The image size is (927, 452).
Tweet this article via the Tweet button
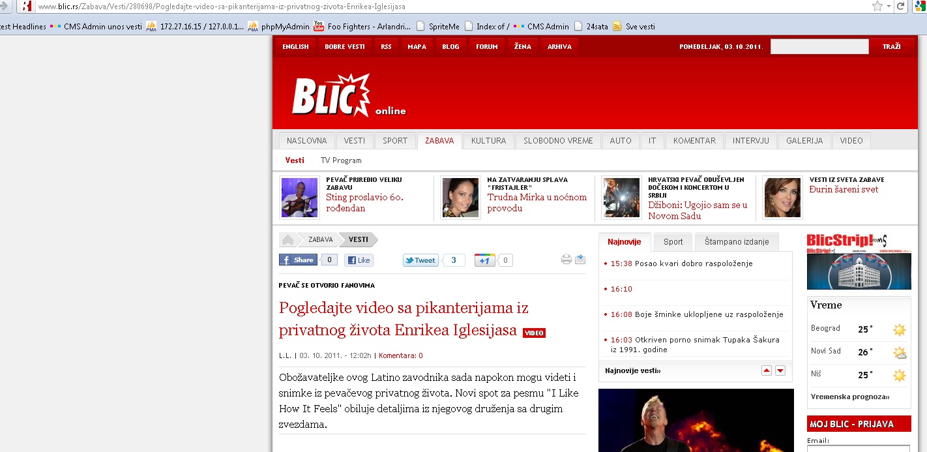click(x=420, y=260)
